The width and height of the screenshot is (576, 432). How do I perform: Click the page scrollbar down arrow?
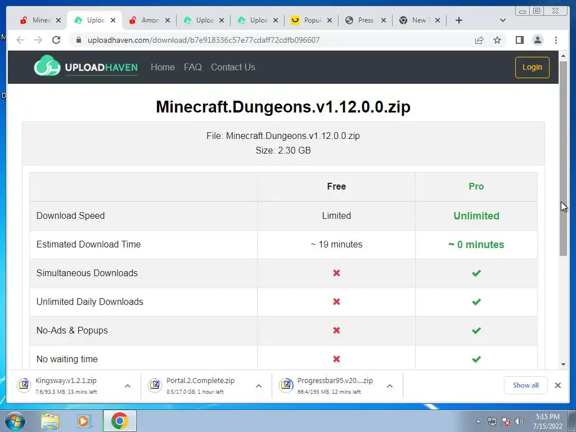[x=563, y=364]
